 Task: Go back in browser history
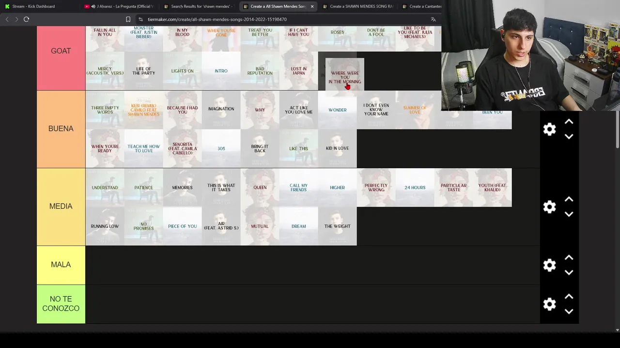(x=7, y=19)
